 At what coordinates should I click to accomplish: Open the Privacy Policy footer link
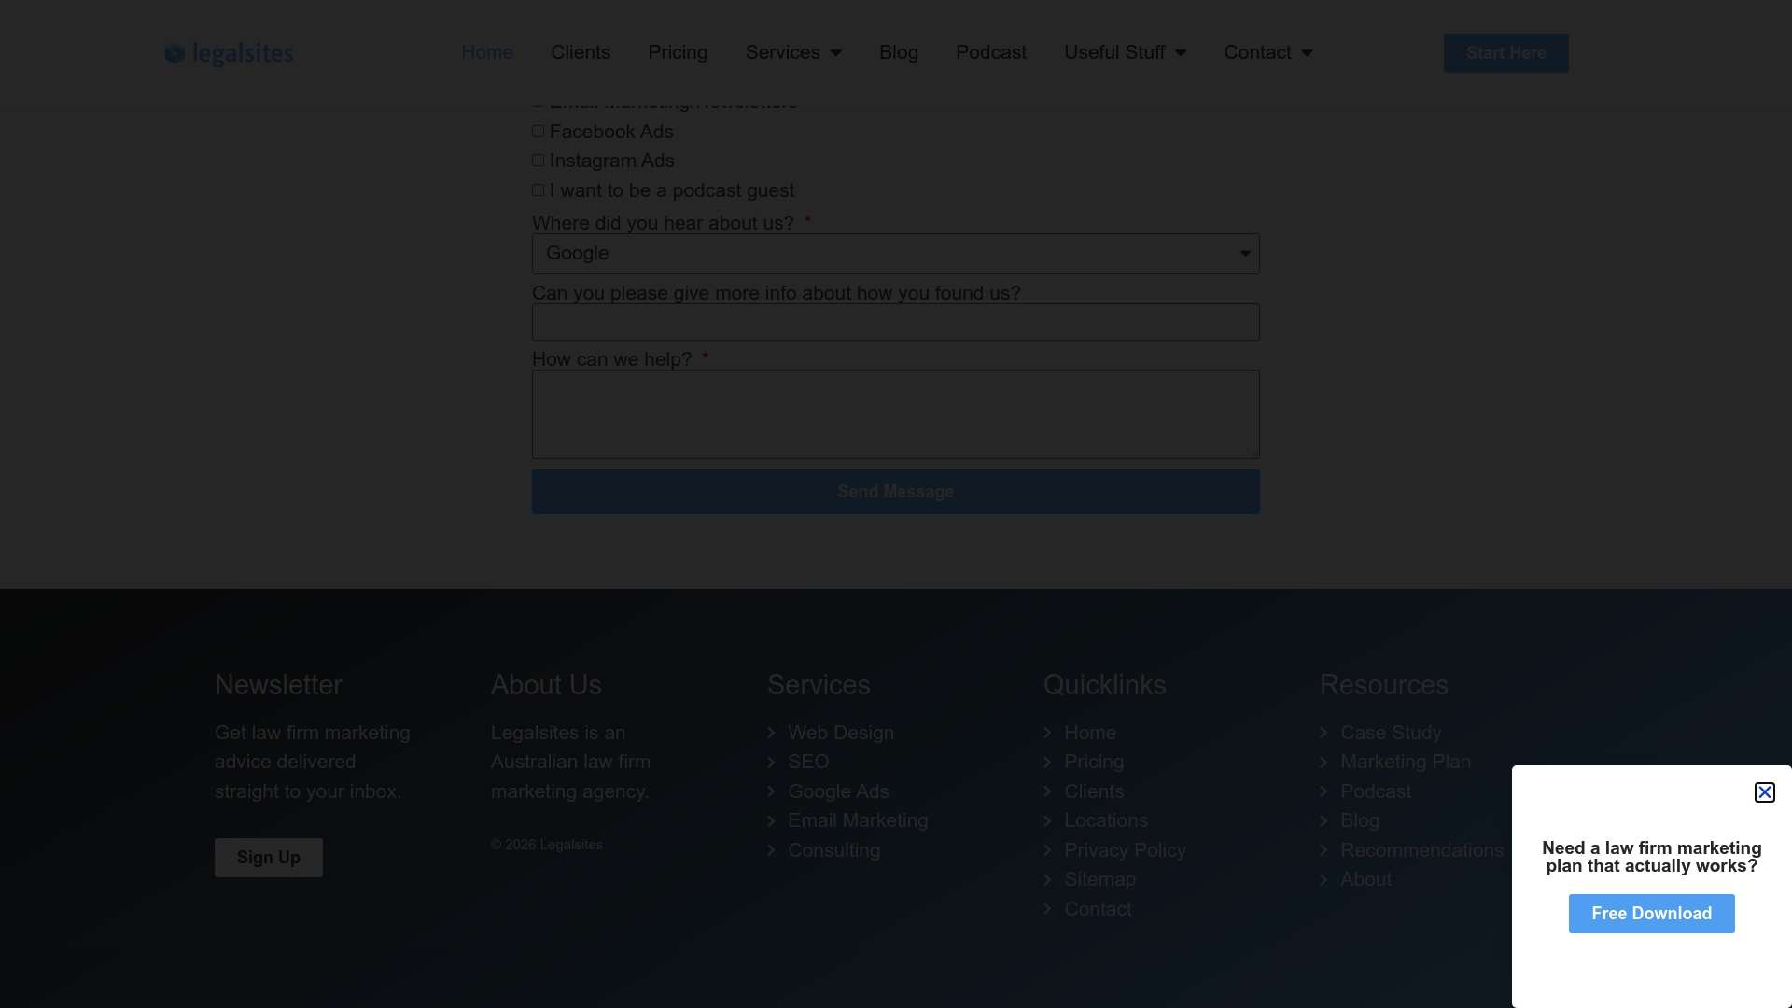pyautogui.click(x=1125, y=850)
